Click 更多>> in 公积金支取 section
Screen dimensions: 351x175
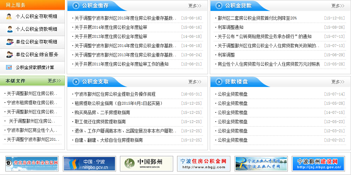tap(195, 82)
